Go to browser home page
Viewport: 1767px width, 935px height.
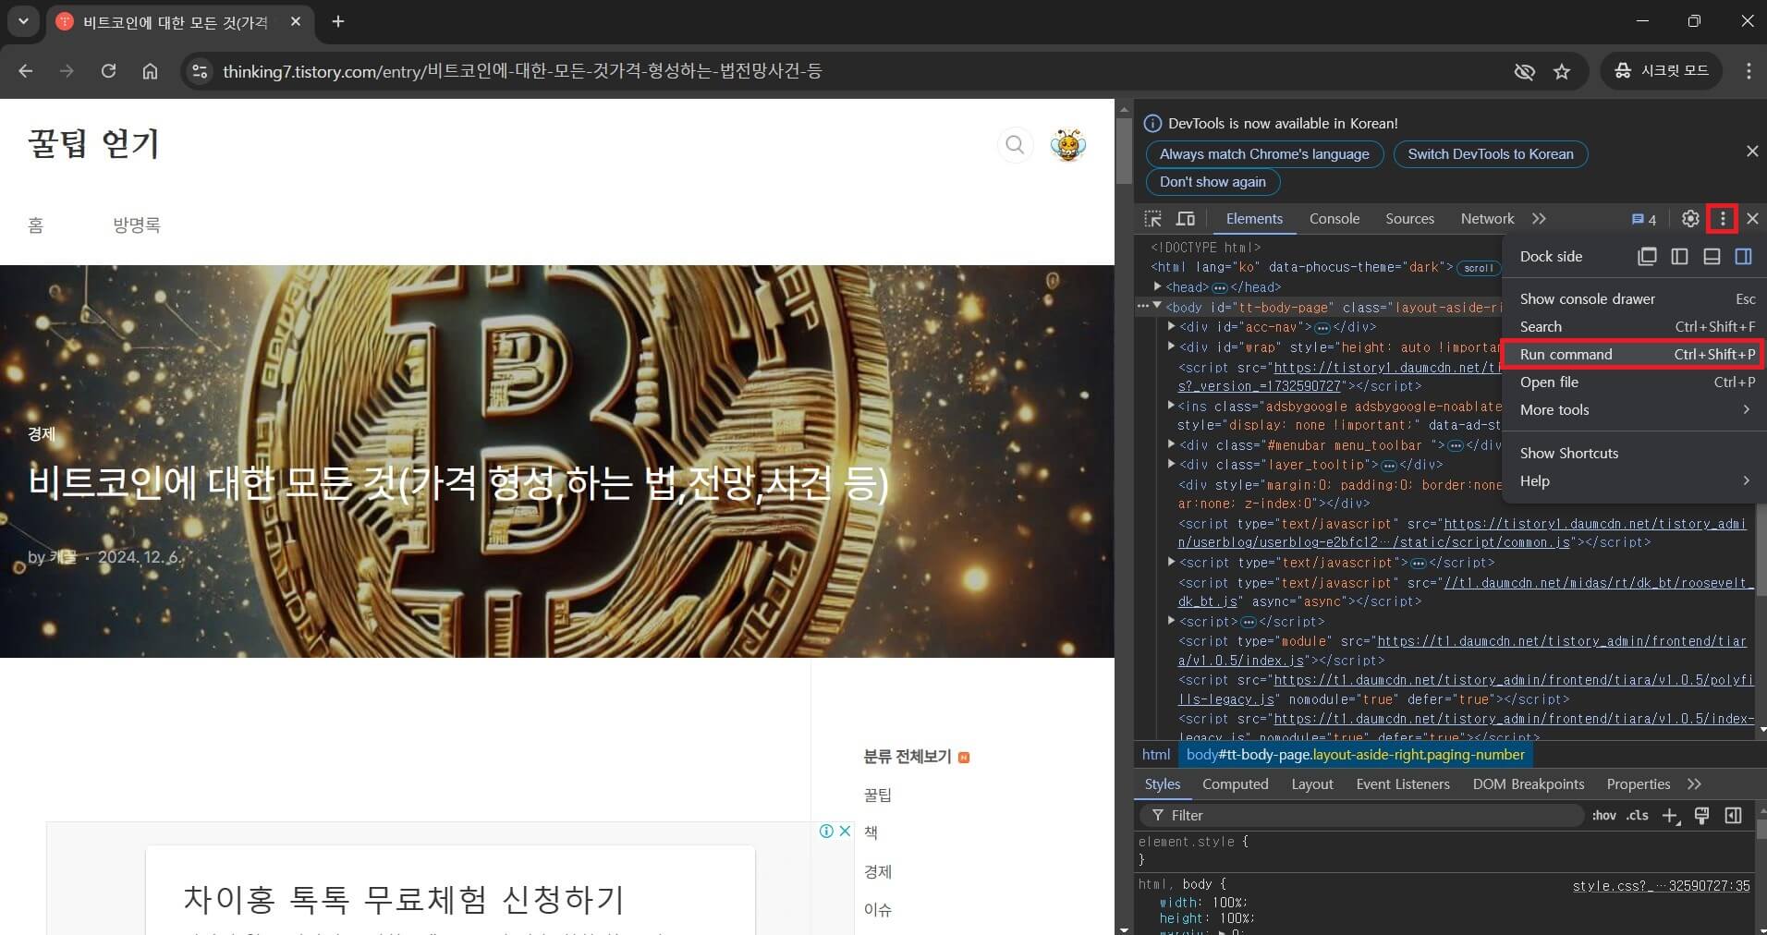tap(150, 71)
